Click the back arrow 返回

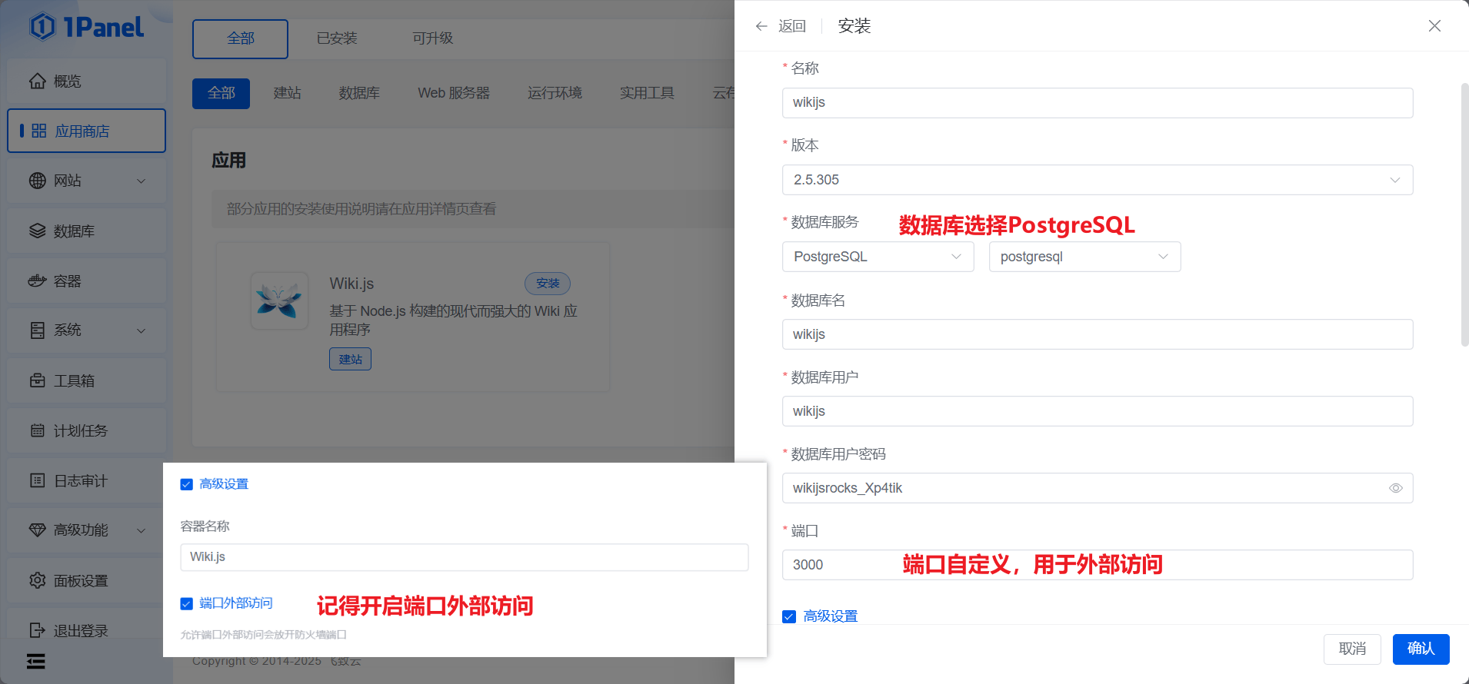(x=761, y=26)
